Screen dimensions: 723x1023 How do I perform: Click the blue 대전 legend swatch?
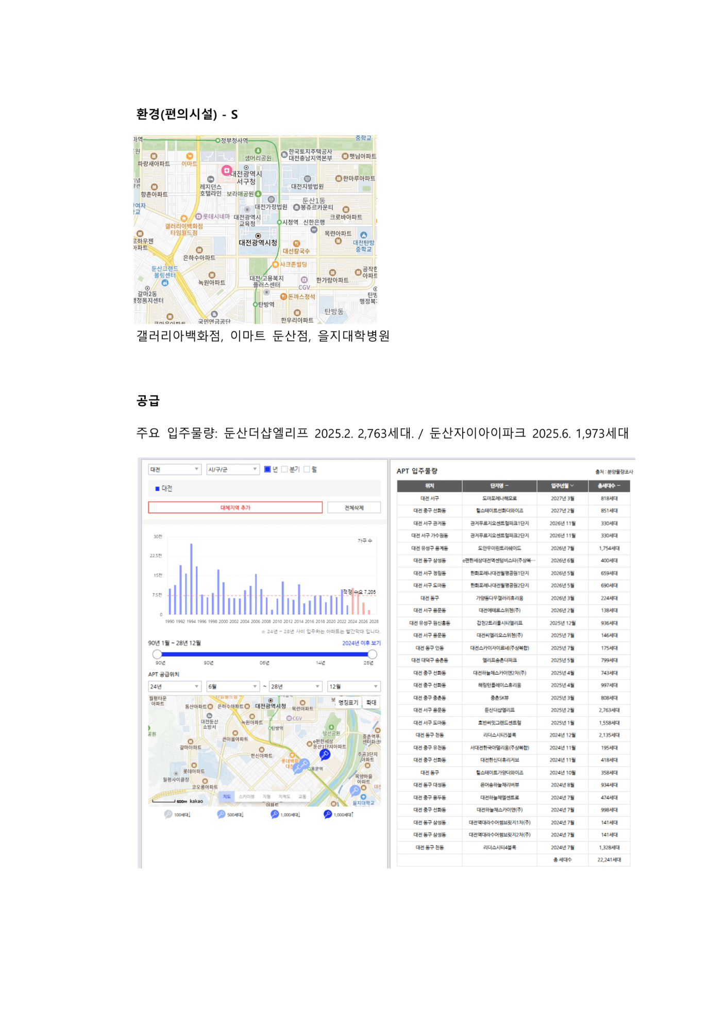click(x=157, y=489)
